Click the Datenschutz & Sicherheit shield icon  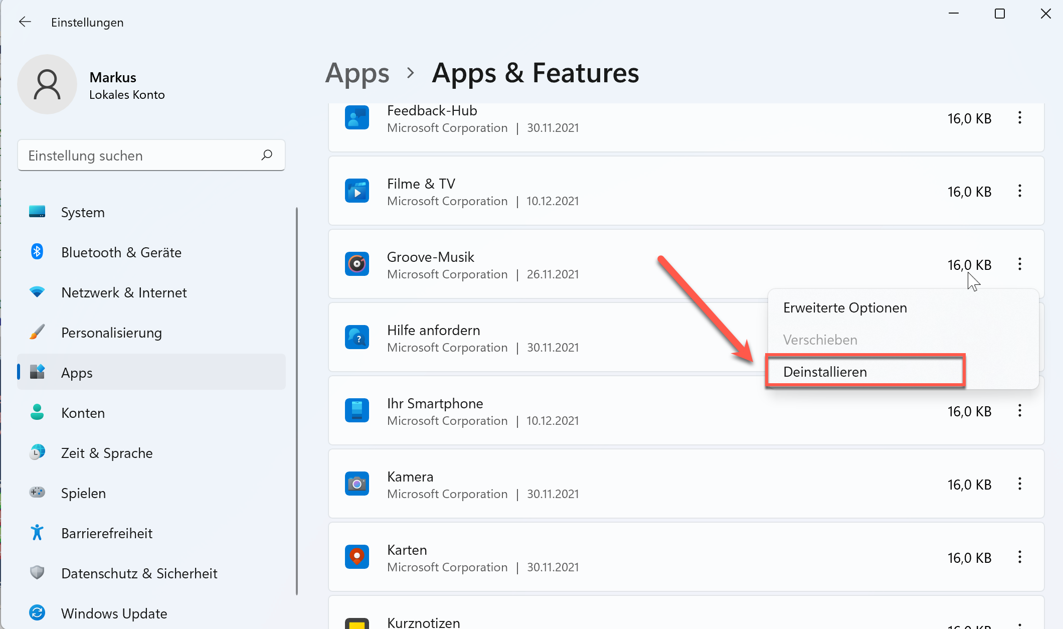point(37,572)
